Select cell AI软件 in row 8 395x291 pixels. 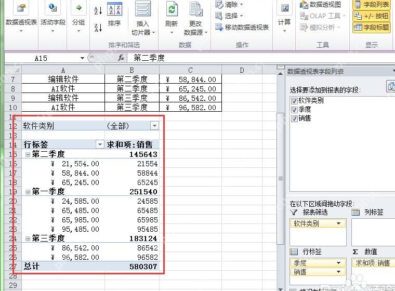tap(63, 89)
